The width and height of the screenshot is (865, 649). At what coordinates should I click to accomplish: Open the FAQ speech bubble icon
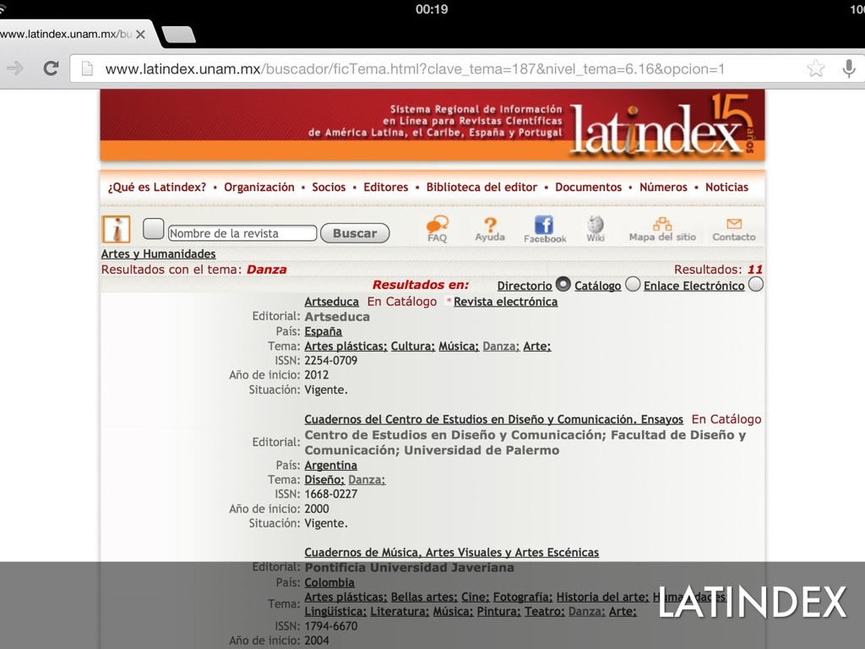[437, 226]
